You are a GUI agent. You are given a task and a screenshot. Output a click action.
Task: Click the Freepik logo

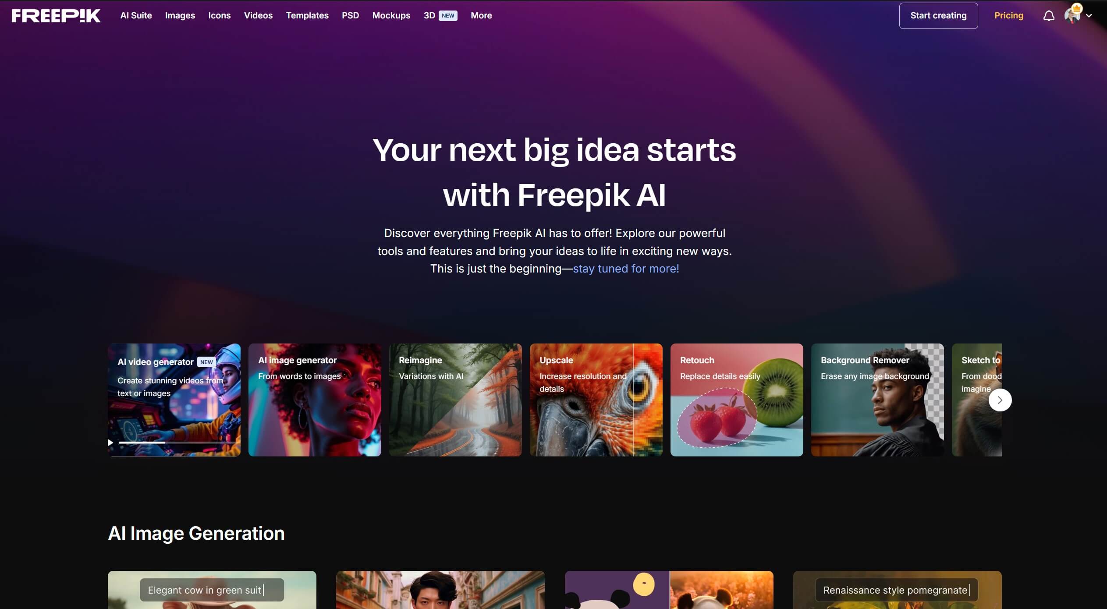pos(56,16)
